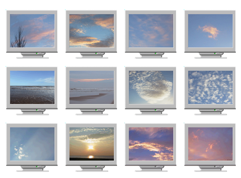The width and height of the screenshot is (241, 178).
Task: Choose the purple sky with golden cloud streaks
Action: [151, 144]
